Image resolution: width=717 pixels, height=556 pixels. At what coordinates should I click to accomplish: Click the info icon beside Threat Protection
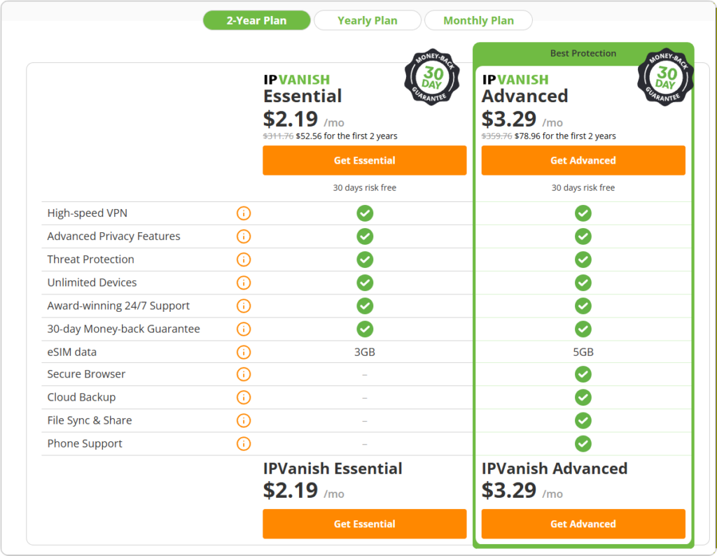pos(244,259)
